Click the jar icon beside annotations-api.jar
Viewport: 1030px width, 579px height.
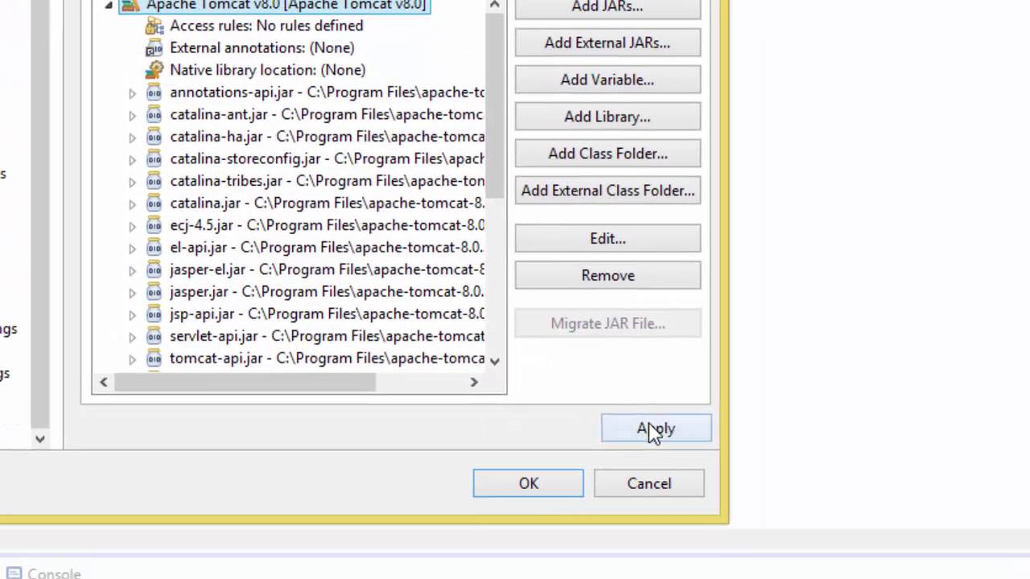(x=154, y=92)
